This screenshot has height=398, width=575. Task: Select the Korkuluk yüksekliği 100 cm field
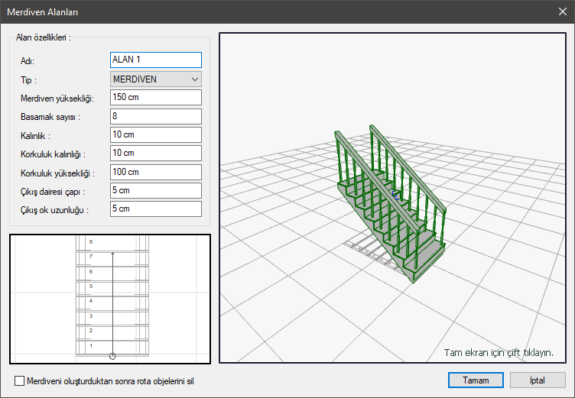(155, 172)
